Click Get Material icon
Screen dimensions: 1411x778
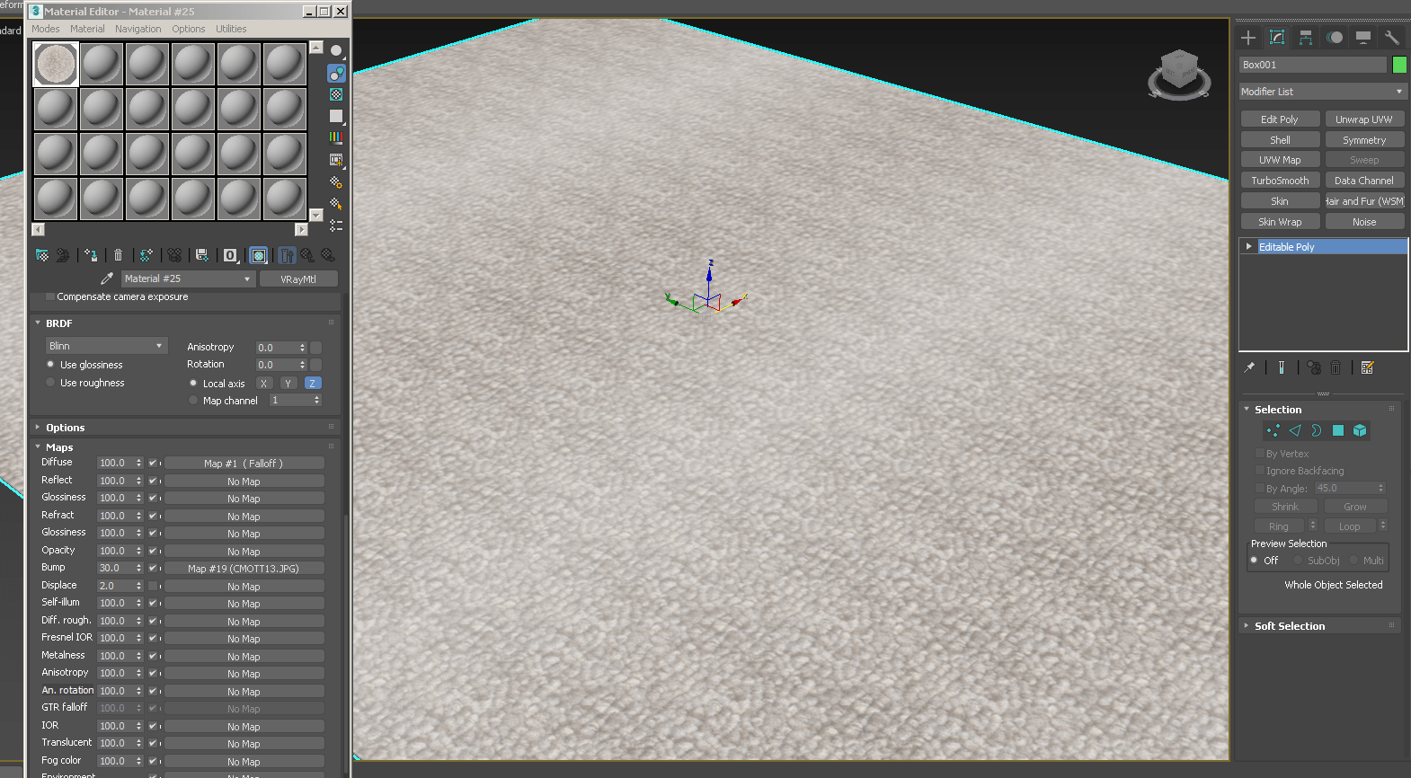[42, 255]
